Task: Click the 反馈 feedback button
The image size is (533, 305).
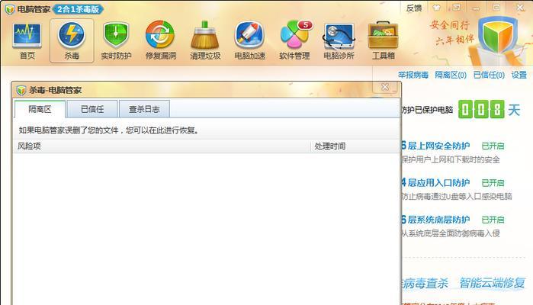Action: (x=414, y=8)
